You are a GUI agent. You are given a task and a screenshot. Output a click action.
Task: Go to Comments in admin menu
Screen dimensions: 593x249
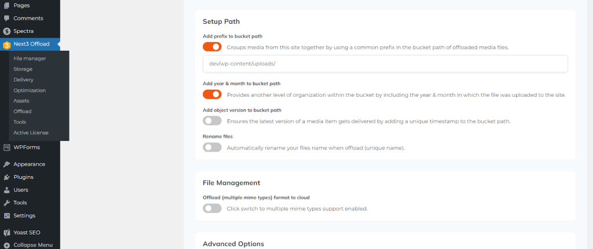pyautogui.click(x=28, y=18)
